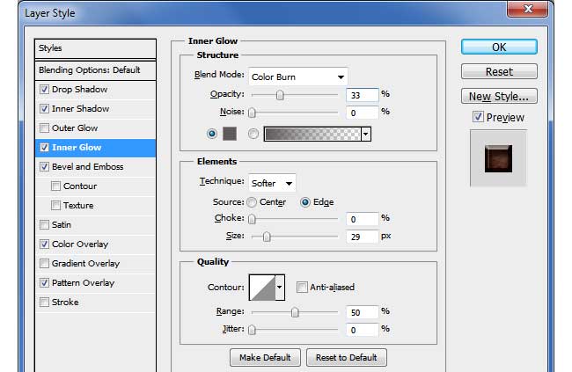Select the solid color radio button
The image size is (572, 372).
pyautogui.click(x=211, y=134)
